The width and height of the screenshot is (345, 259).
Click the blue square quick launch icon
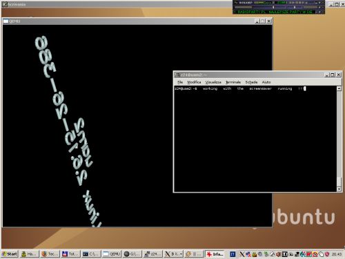pos(233,254)
